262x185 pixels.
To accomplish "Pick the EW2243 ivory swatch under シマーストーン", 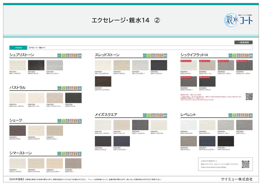I will click(x=55, y=163).
